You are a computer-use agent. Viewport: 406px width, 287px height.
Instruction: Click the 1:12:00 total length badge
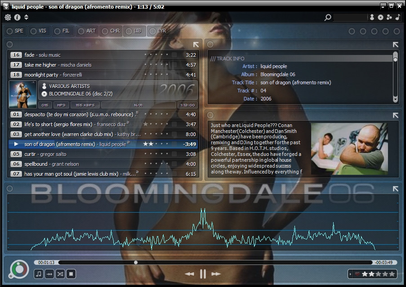[187, 105]
